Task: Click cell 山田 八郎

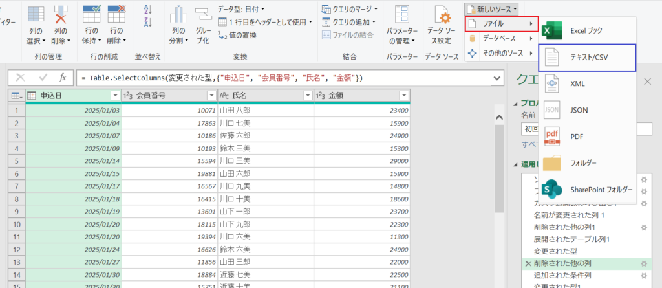Action: coord(266,111)
